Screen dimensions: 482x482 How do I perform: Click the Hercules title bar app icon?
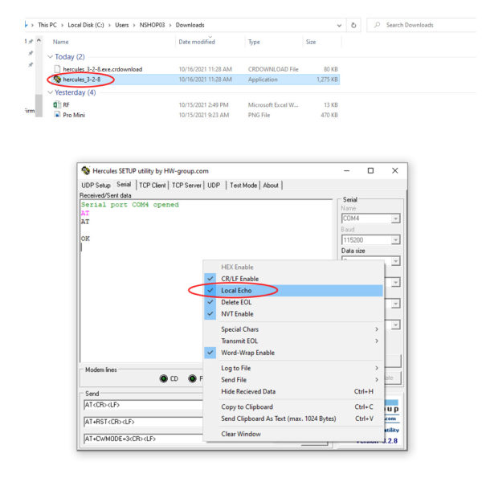pyautogui.click(x=86, y=171)
